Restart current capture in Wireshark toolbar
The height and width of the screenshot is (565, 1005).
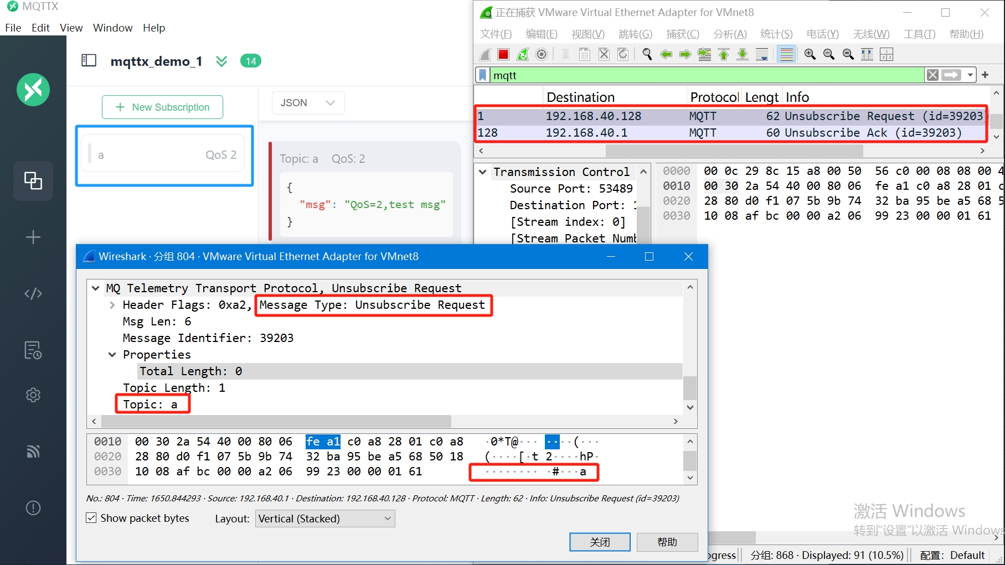click(x=522, y=54)
